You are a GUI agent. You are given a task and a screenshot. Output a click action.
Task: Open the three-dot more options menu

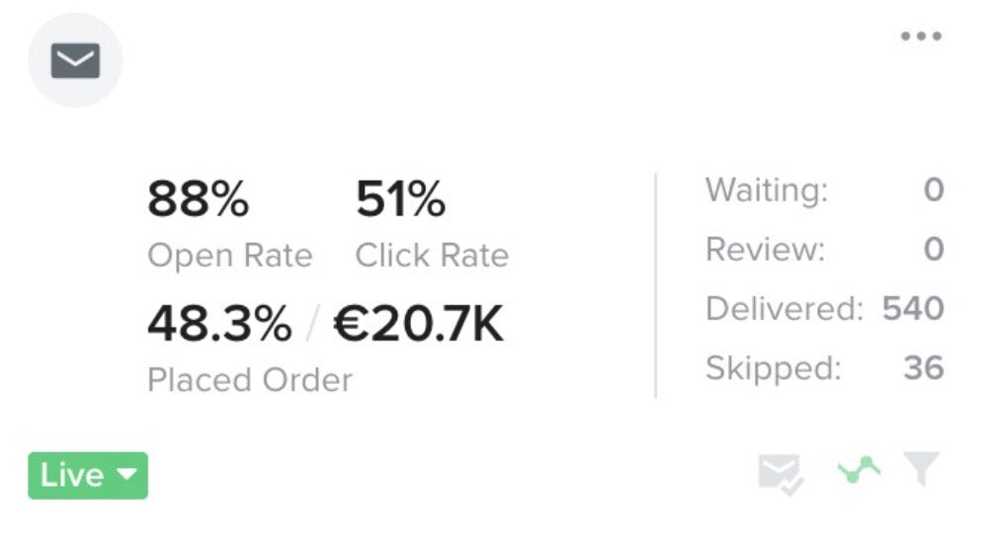pyautogui.click(x=921, y=37)
